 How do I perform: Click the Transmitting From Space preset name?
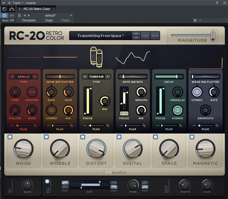click(x=100, y=36)
